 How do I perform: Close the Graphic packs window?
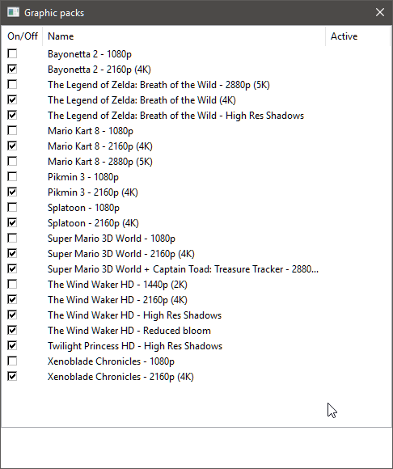coord(380,12)
